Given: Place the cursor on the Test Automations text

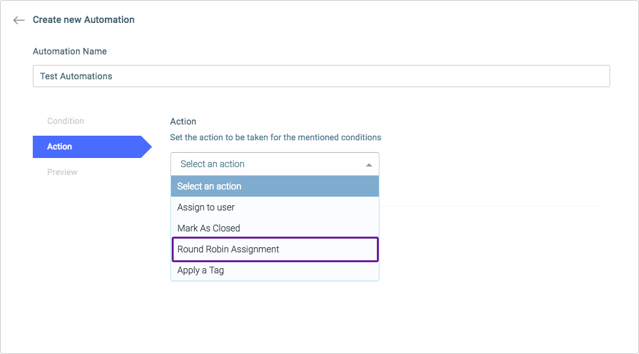Looking at the screenshot, I should pos(76,76).
